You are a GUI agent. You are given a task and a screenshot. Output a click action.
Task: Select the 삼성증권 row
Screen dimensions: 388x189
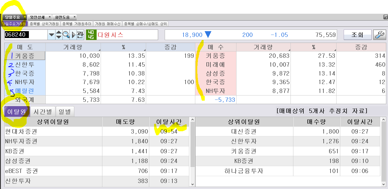click(97, 161)
